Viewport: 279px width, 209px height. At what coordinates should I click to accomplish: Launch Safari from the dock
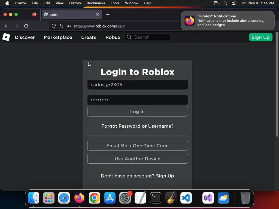tap(64, 198)
